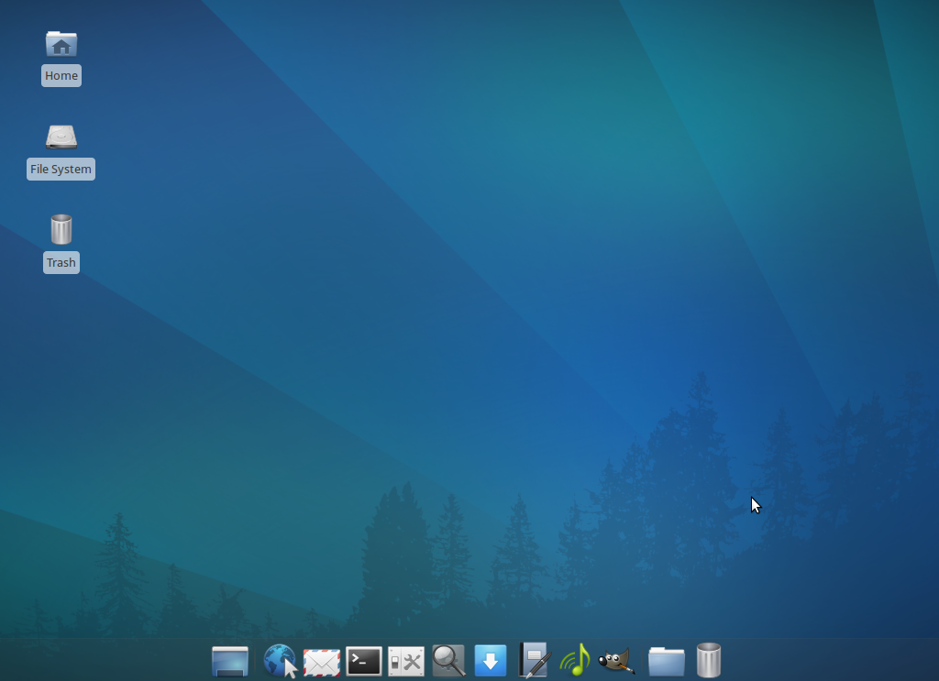
Task: Open the mail reader envelope icon
Action: coord(322,661)
